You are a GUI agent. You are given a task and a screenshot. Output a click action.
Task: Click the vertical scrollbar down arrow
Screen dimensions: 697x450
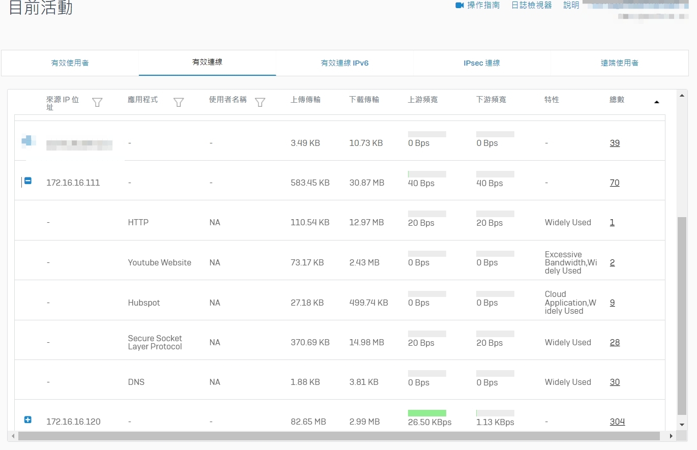[x=682, y=425]
